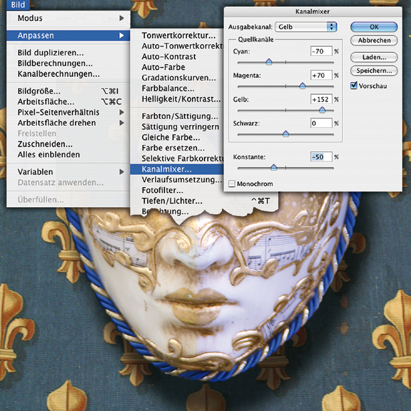The width and height of the screenshot is (411, 411).
Task: Open Helligkeit/Kontrast... dialog
Action: (x=181, y=99)
